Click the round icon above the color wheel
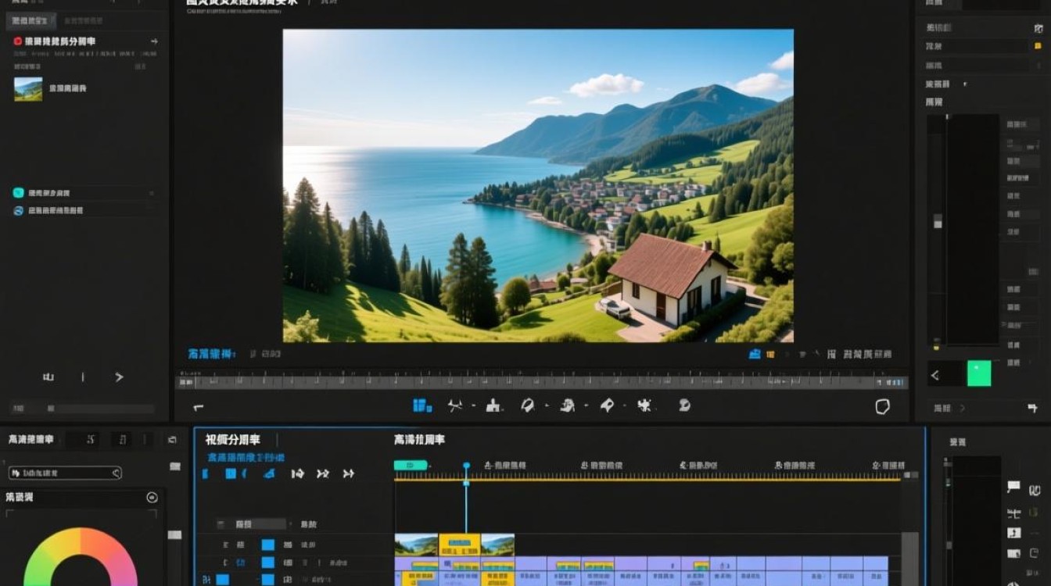1051x586 pixels. pyautogui.click(x=152, y=498)
